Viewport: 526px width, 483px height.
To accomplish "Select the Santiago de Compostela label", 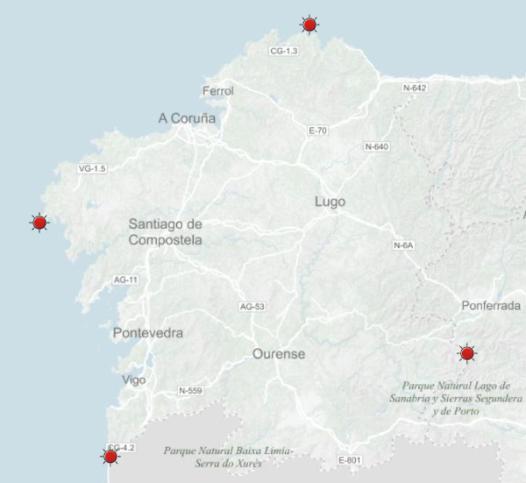I will [x=165, y=231].
